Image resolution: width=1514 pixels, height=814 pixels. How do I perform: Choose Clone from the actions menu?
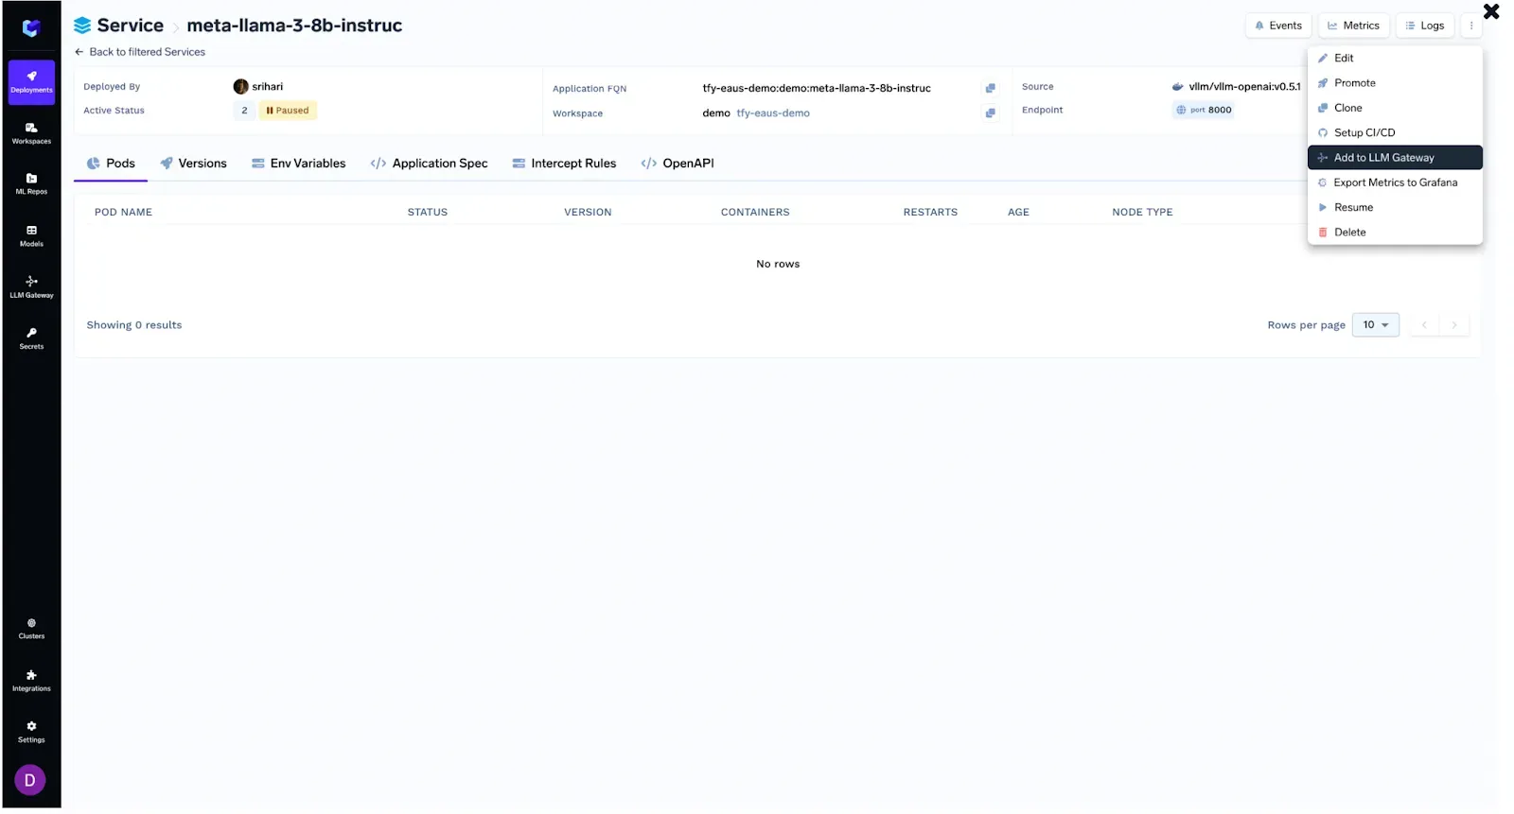[x=1395, y=108]
